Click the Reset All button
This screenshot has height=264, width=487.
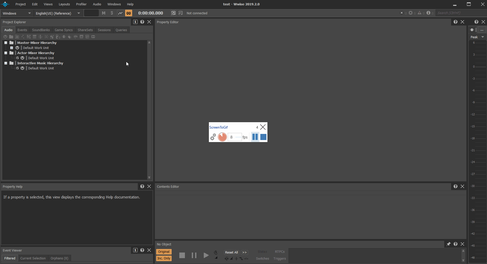coord(232,252)
